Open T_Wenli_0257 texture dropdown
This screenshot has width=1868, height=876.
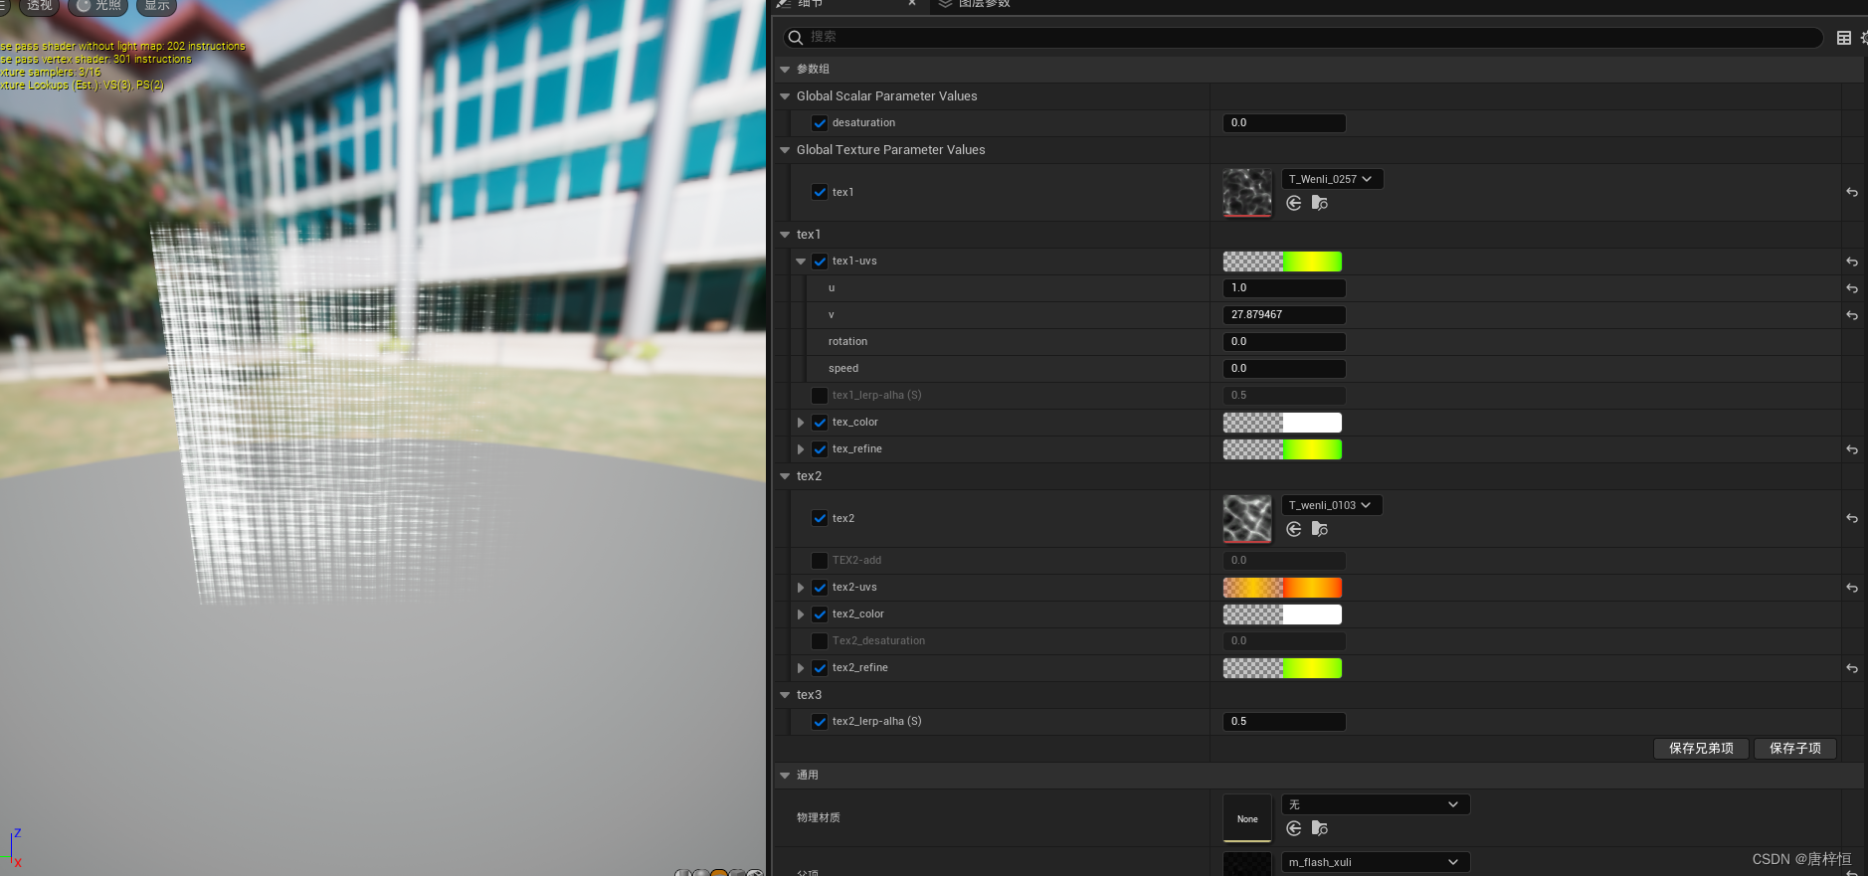pos(1332,179)
